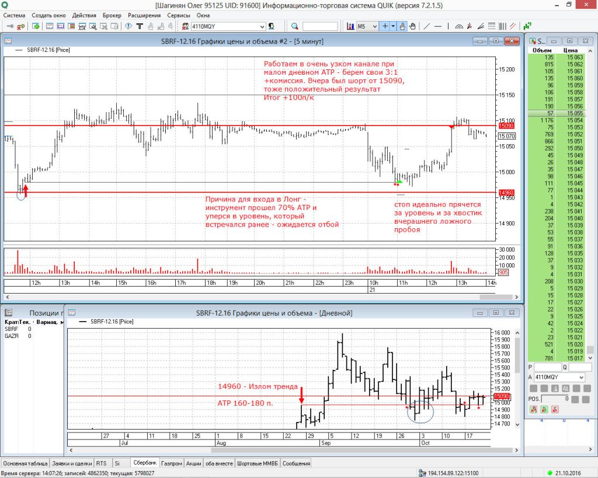
Task: Select the crosshair plus cursor tool
Action: [x=385, y=26]
